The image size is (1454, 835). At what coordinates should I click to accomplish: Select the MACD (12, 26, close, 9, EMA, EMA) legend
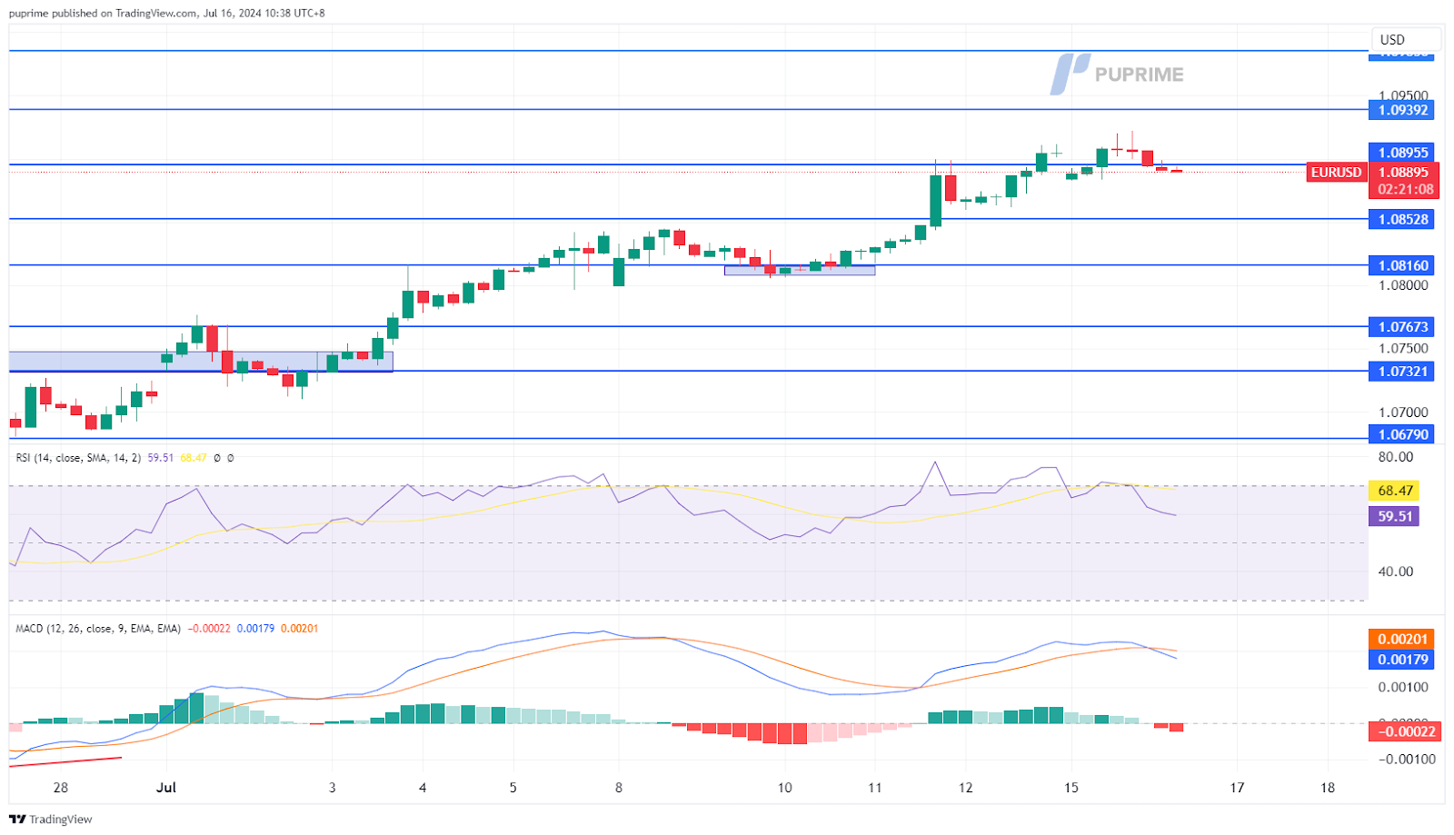(x=98, y=629)
